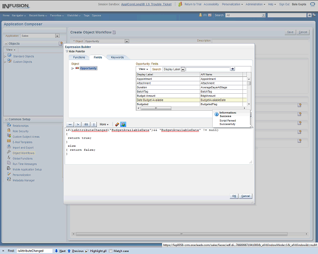Toggle the Match case checkbox

(111, 251)
